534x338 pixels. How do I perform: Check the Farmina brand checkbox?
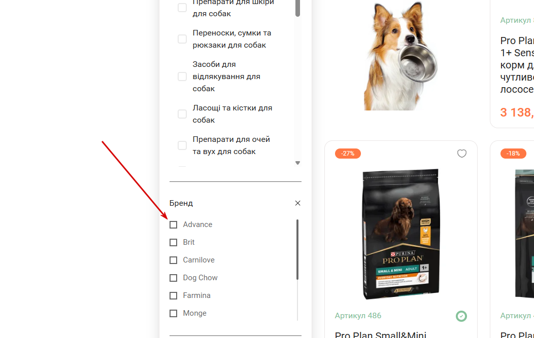(173, 295)
